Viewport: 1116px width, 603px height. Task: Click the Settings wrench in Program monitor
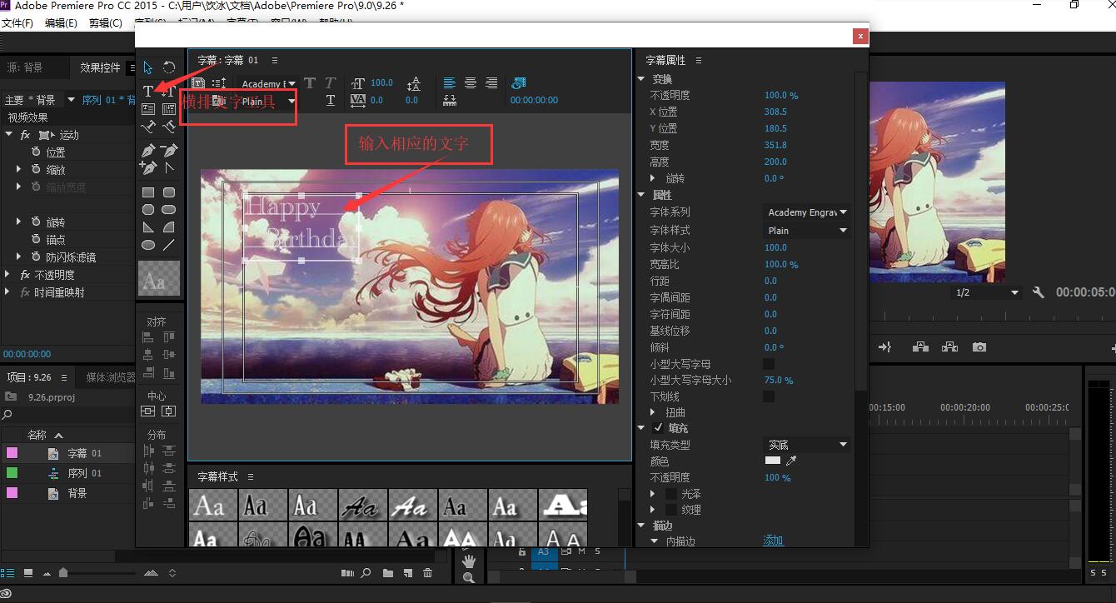click(1039, 292)
